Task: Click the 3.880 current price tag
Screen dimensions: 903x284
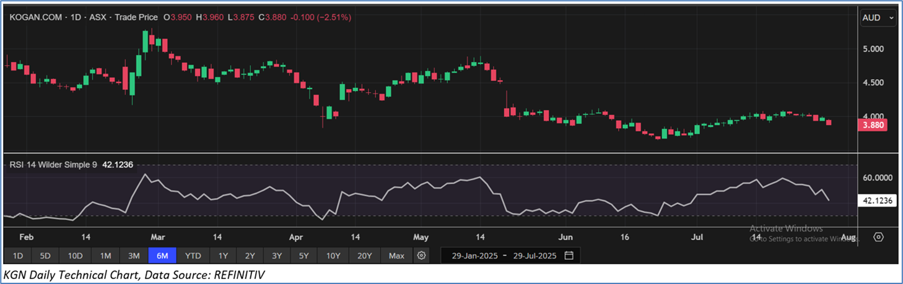Action: pos(874,125)
